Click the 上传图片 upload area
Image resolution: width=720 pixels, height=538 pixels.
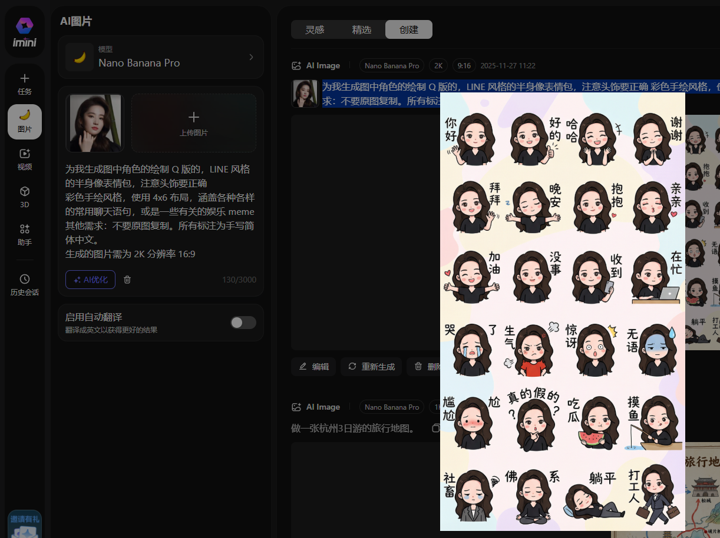point(194,123)
